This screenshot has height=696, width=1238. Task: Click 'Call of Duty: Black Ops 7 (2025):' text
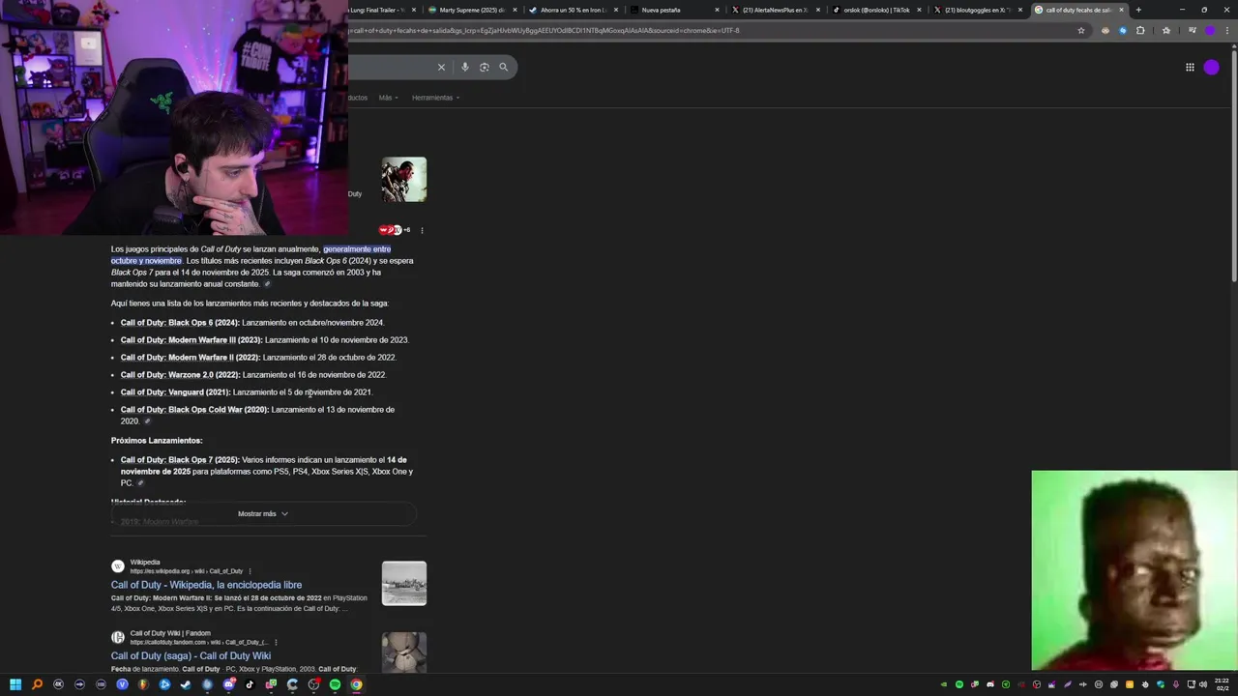pos(180,460)
